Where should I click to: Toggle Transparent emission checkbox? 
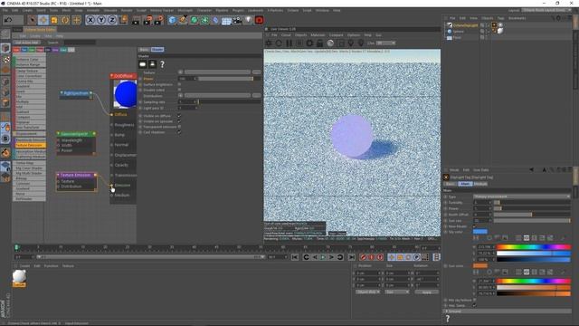point(179,127)
